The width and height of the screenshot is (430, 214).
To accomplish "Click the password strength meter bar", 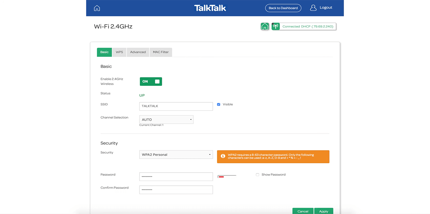I will click(x=227, y=176).
